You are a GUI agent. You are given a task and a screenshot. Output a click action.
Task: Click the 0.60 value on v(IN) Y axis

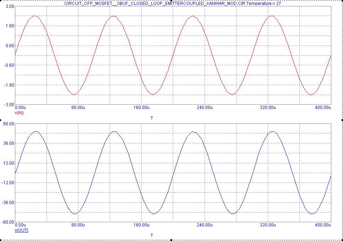10,45
